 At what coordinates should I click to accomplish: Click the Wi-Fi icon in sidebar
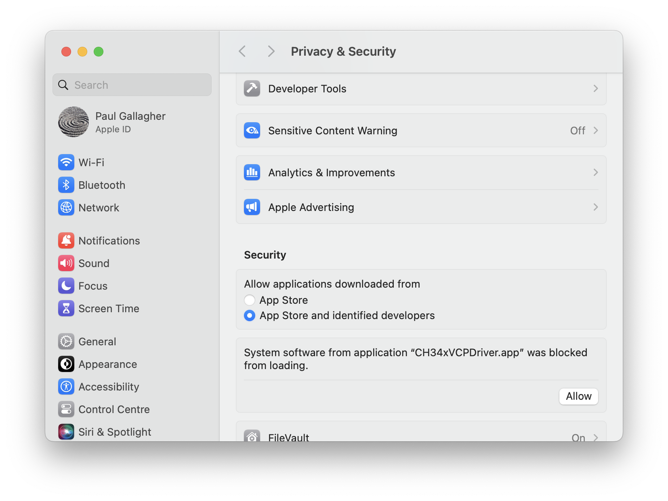click(x=66, y=163)
